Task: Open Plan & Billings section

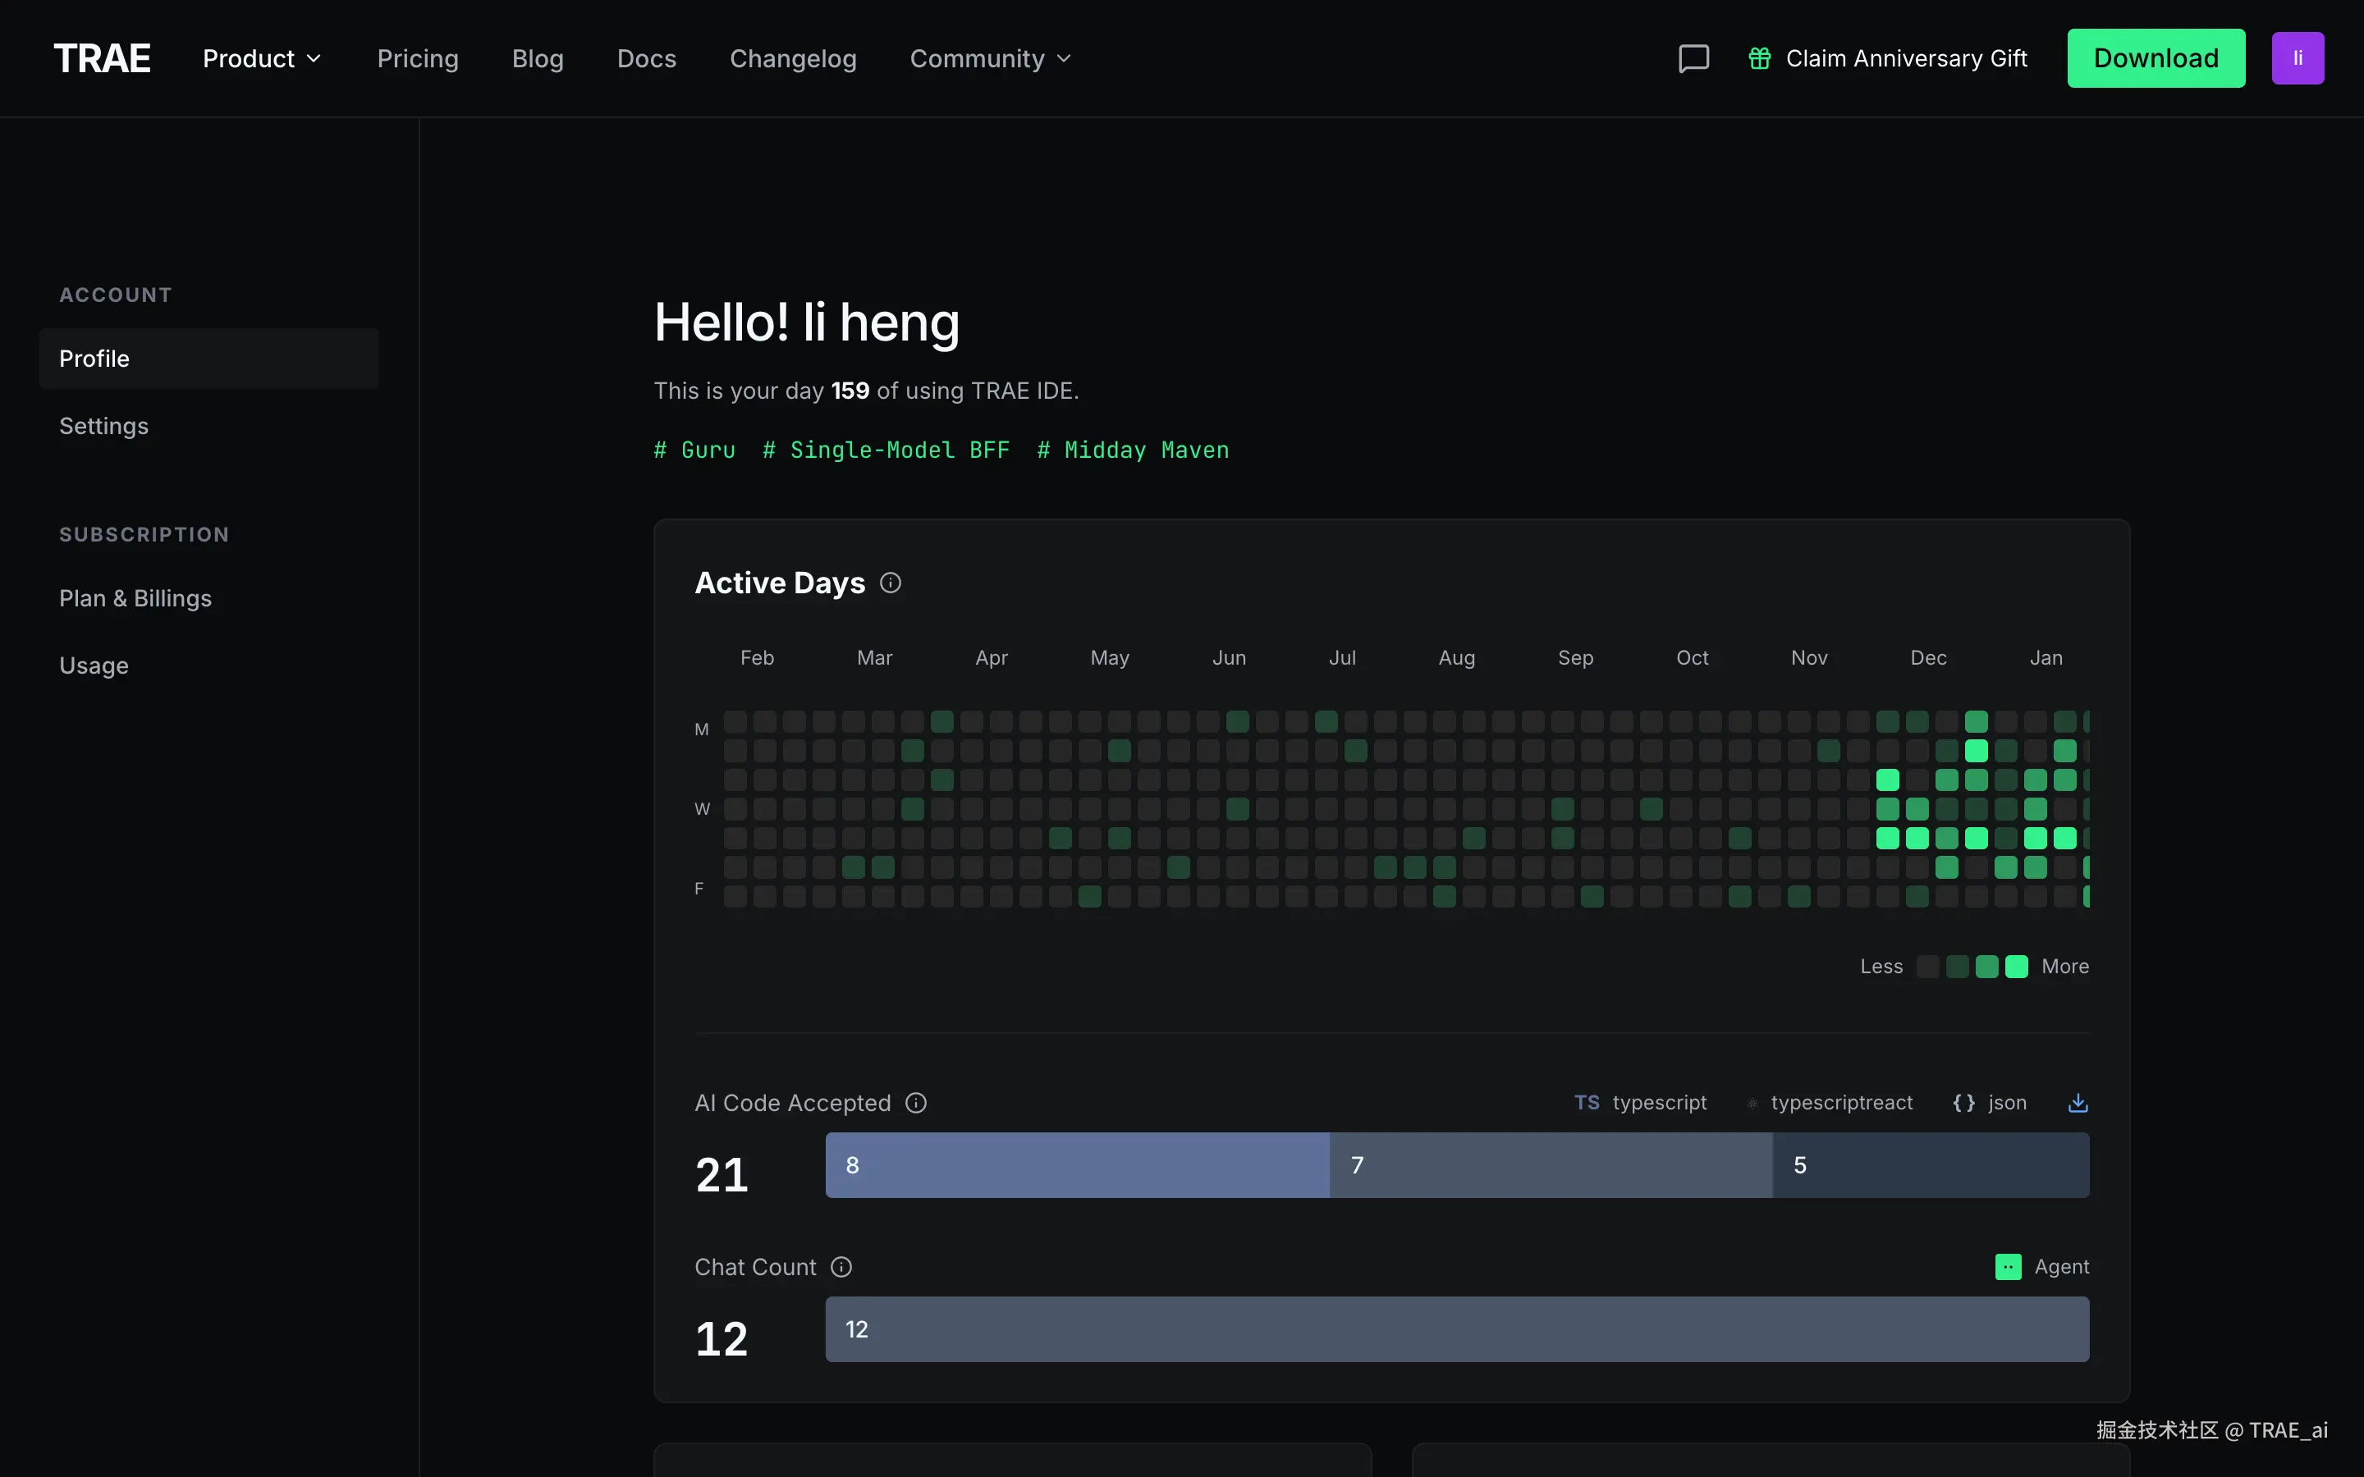Action: pos(135,598)
